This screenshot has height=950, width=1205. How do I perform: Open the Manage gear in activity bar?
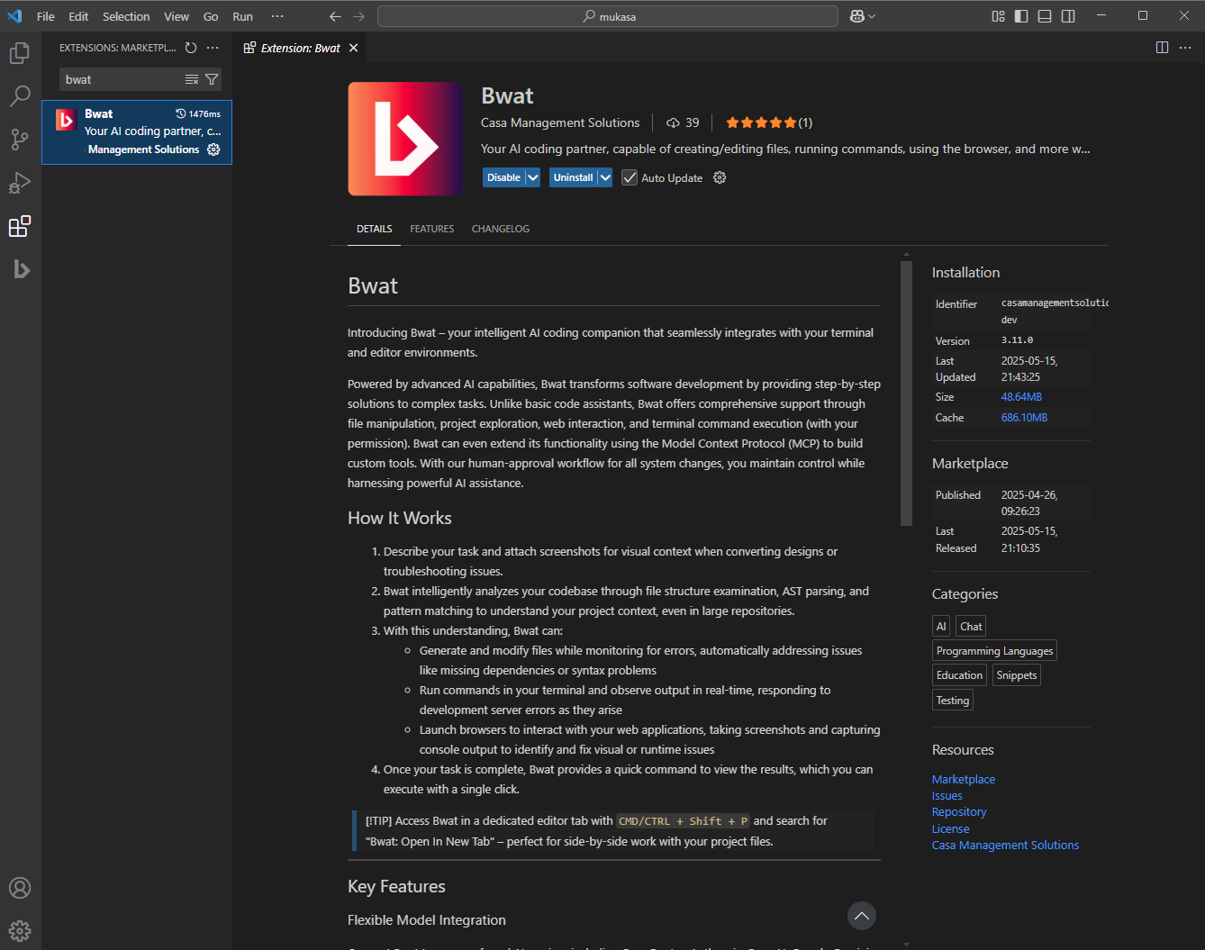[20, 931]
